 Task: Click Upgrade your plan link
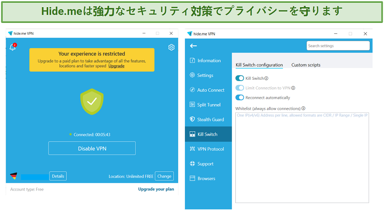156,189
